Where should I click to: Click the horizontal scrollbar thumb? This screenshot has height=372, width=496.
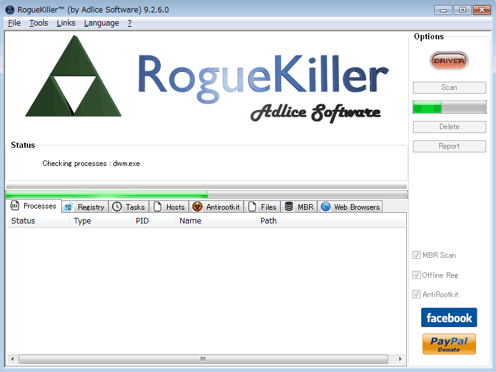coord(203,359)
